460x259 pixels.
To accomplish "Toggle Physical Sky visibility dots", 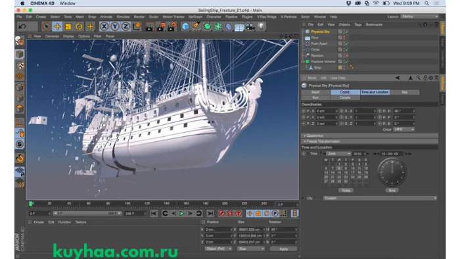I will click(344, 32).
